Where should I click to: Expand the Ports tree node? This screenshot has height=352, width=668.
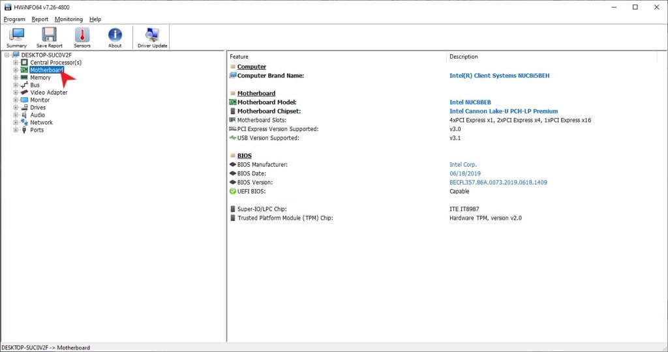click(x=16, y=130)
